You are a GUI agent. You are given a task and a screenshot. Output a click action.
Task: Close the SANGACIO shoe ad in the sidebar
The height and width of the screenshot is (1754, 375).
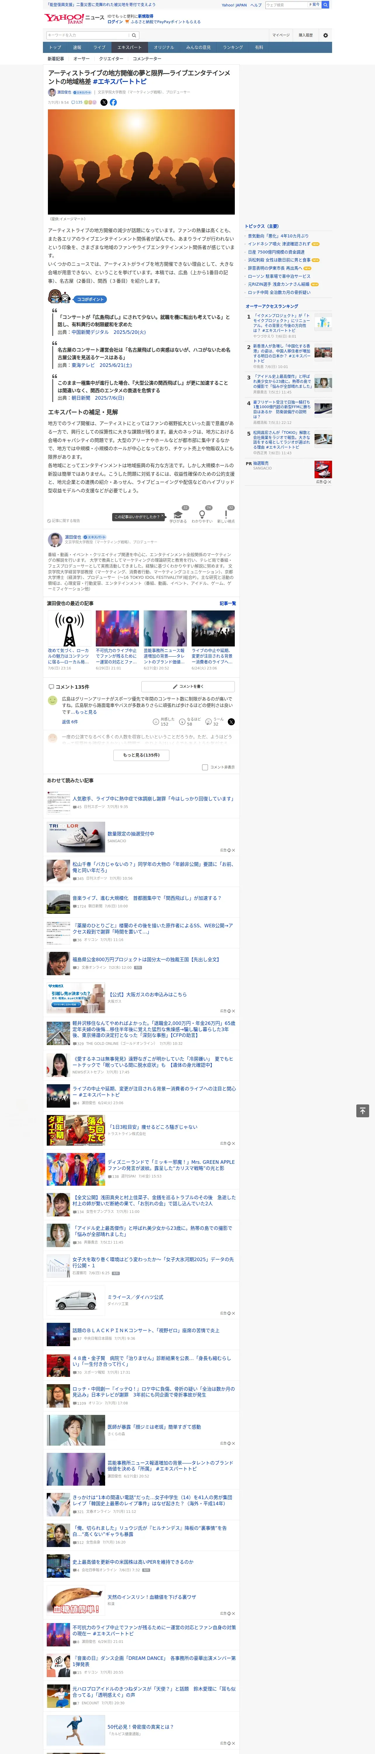[329, 481]
